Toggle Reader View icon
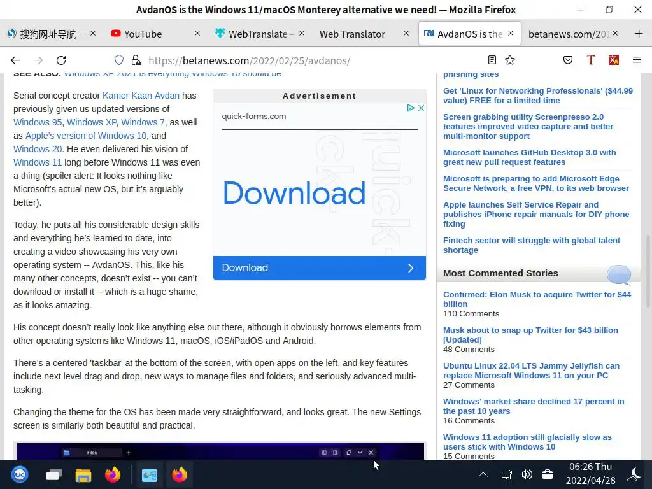The height and width of the screenshot is (489, 652). [x=492, y=60]
